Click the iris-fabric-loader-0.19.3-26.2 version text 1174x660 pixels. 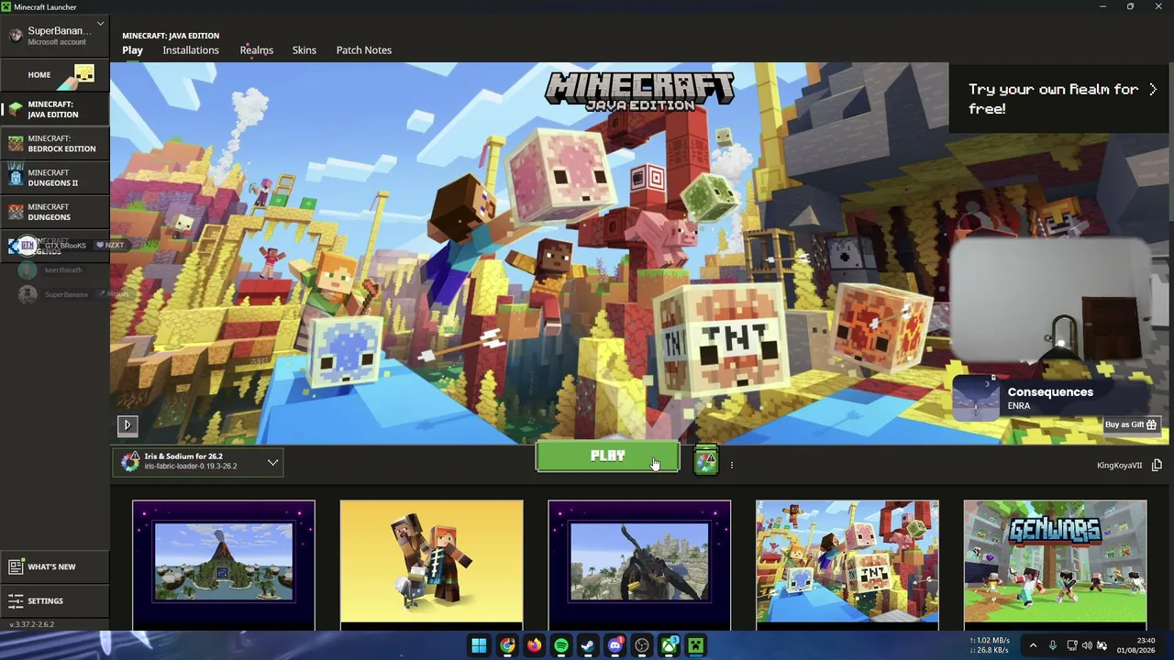click(x=191, y=467)
